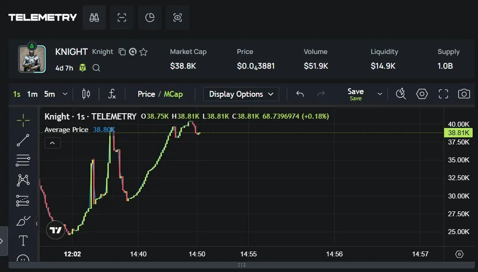Click the Supply 1.0B value
478x272 pixels.
click(x=445, y=66)
